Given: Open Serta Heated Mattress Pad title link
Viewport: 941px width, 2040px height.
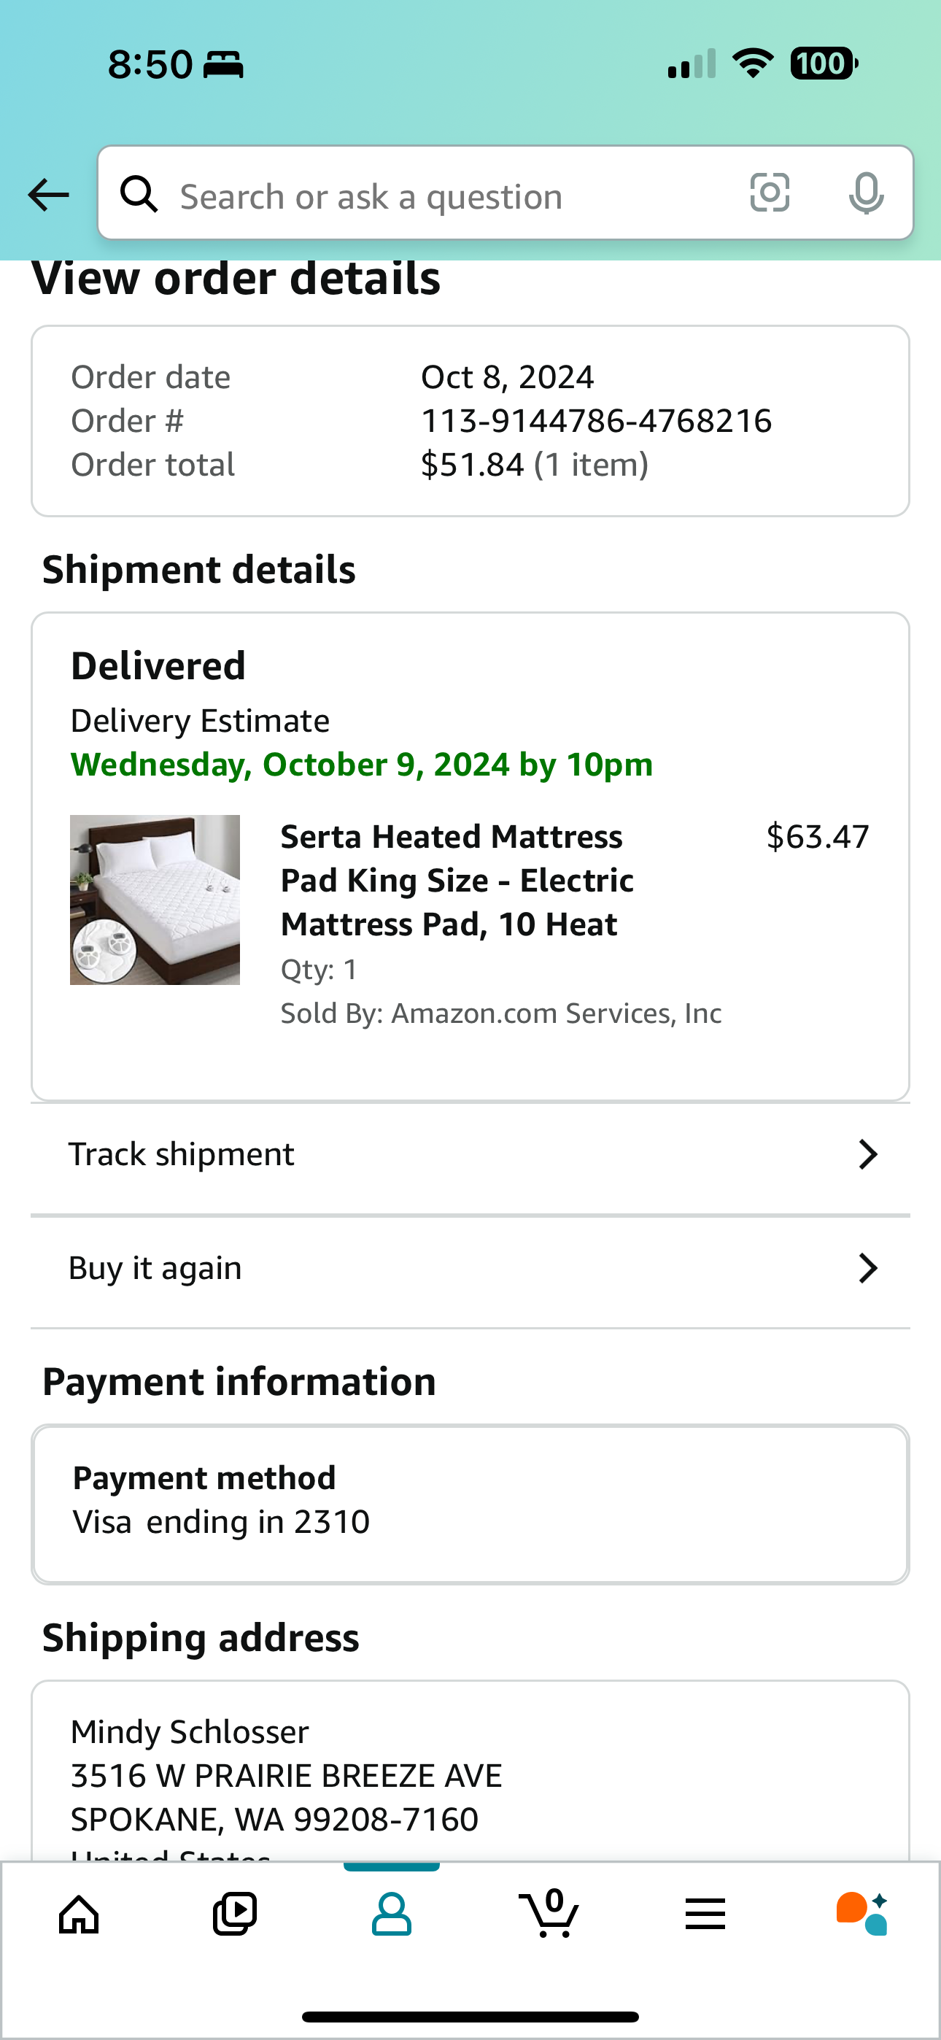Looking at the screenshot, I should (457, 881).
